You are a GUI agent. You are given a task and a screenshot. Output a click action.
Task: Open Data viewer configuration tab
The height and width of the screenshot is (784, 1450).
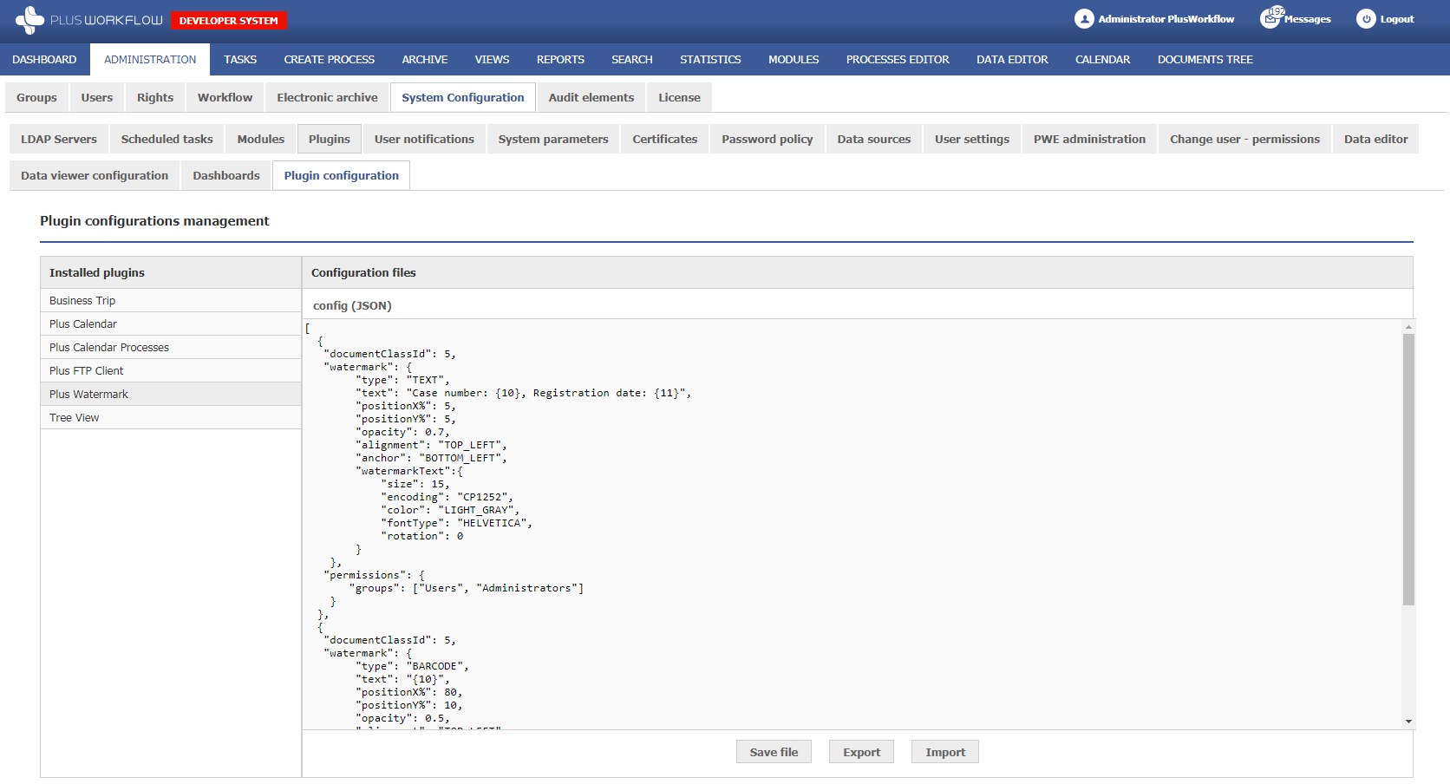(x=95, y=175)
